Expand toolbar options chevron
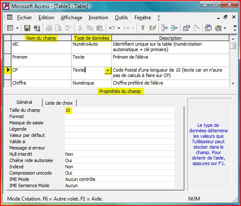The width and height of the screenshot is (241, 206). coord(235,28)
